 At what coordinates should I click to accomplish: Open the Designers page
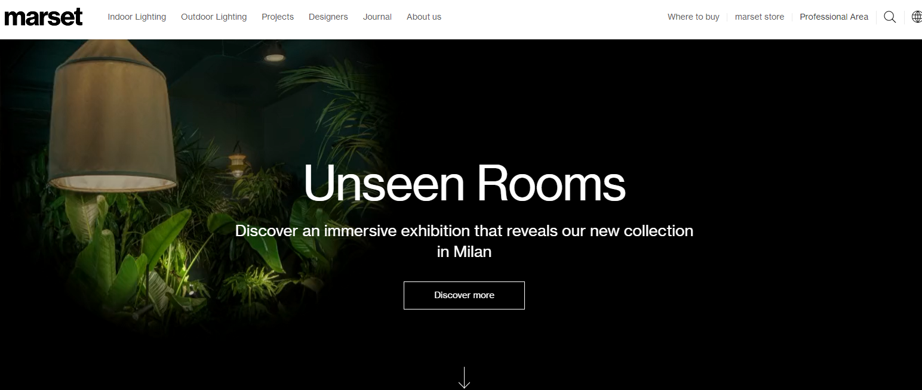pos(328,17)
